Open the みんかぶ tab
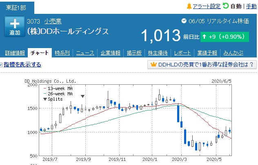 coord(233,53)
